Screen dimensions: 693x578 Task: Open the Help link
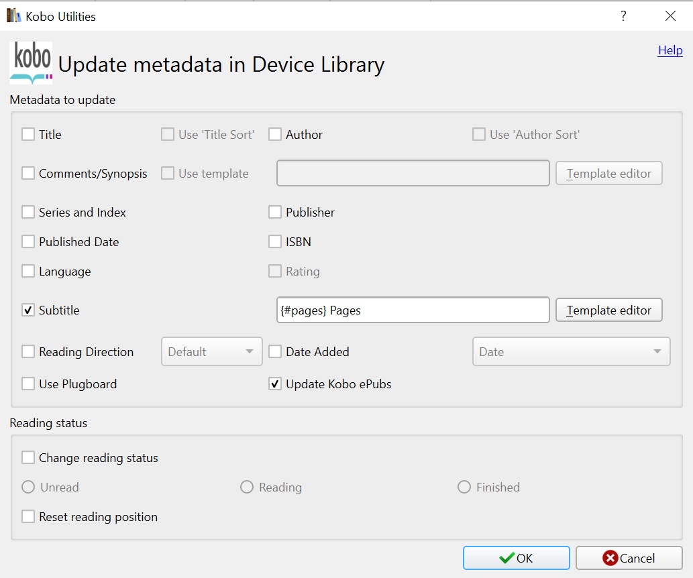pos(670,50)
